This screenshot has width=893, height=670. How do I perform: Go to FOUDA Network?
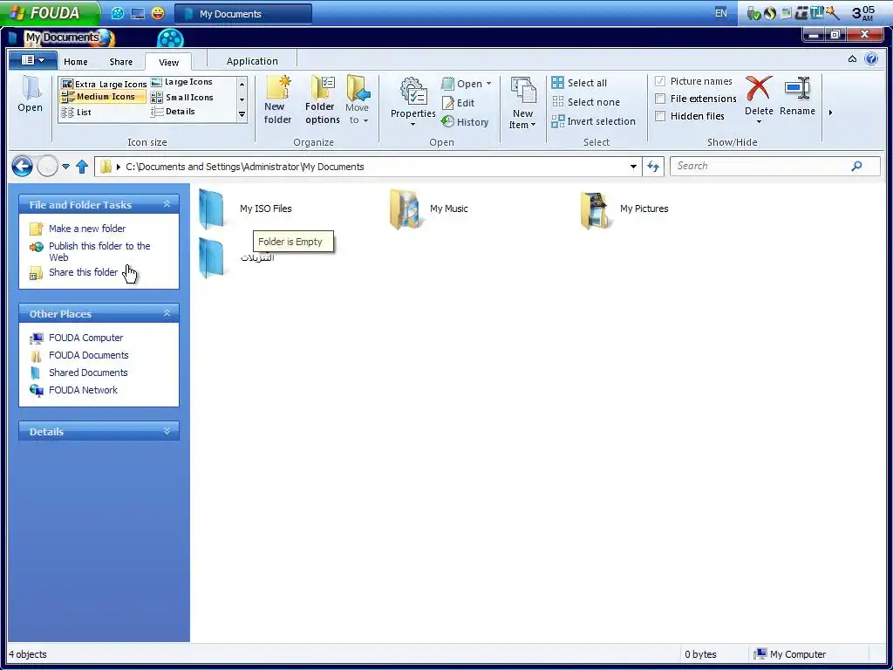point(83,390)
